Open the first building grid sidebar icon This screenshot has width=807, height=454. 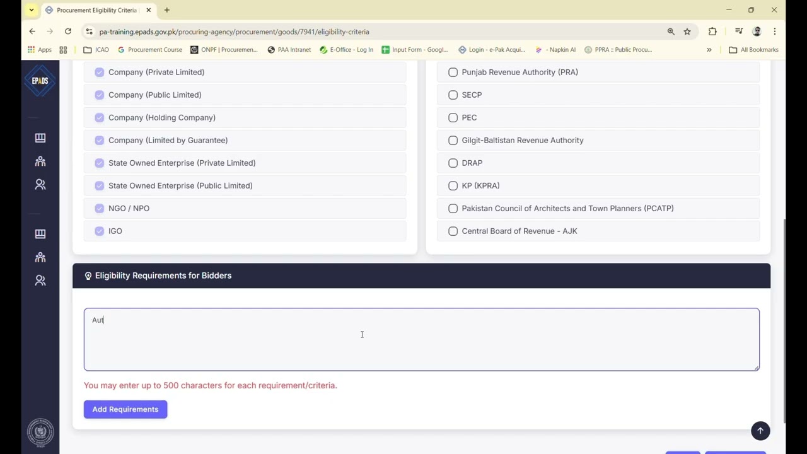point(40,138)
